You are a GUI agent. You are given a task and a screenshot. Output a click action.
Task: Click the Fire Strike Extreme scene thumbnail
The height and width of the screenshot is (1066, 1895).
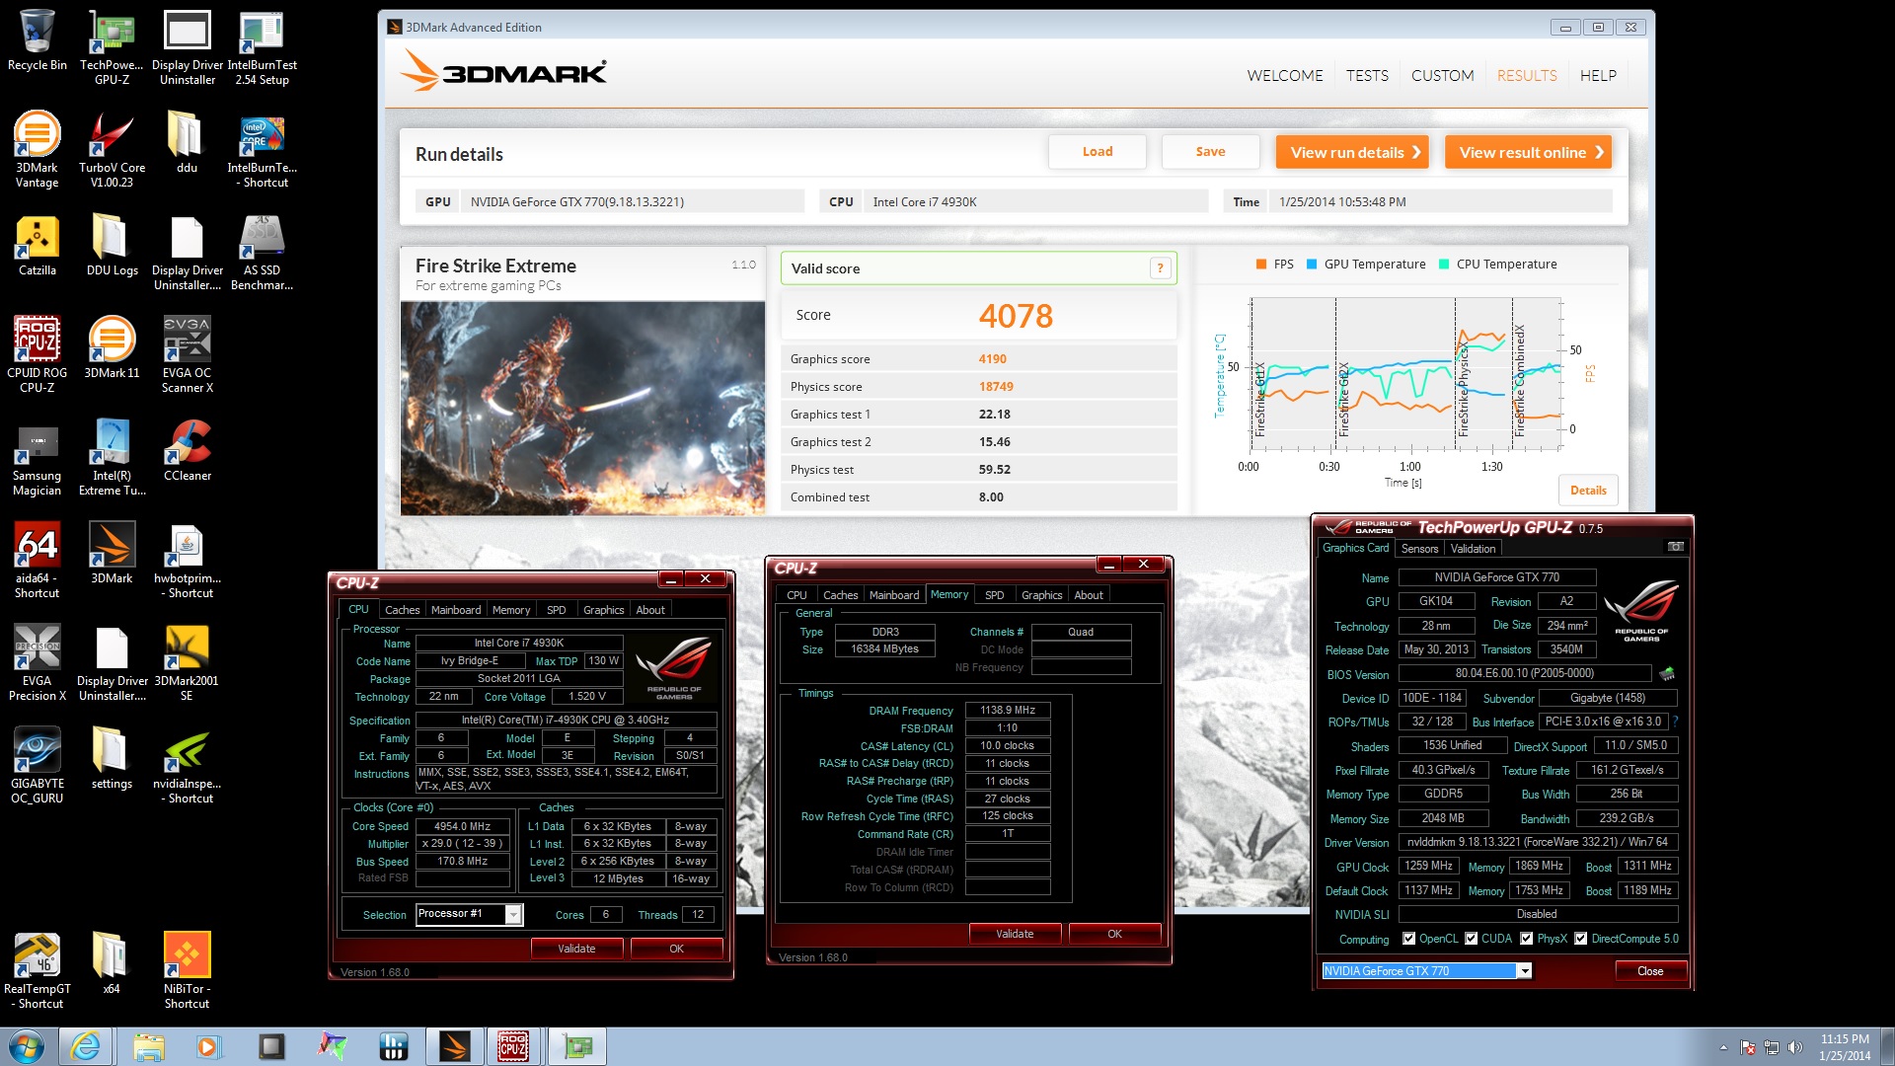pos(582,408)
